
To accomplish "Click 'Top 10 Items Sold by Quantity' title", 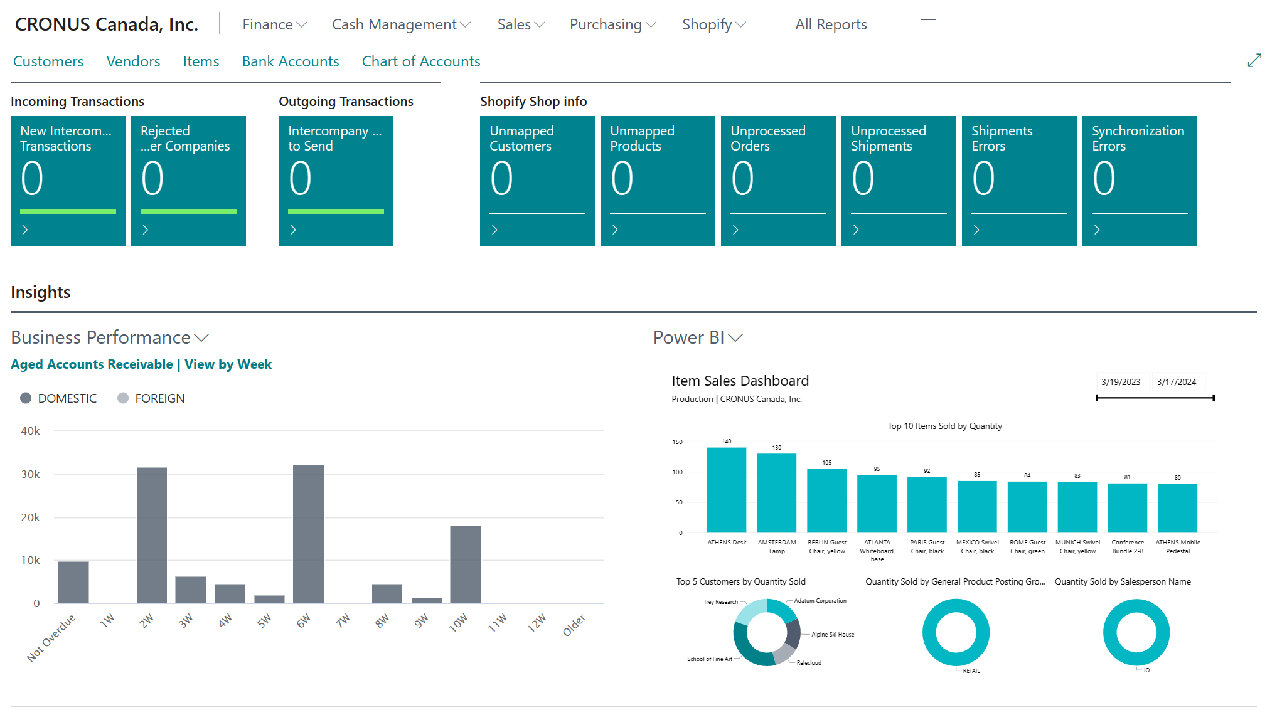I will pyautogui.click(x=944, y=426).
